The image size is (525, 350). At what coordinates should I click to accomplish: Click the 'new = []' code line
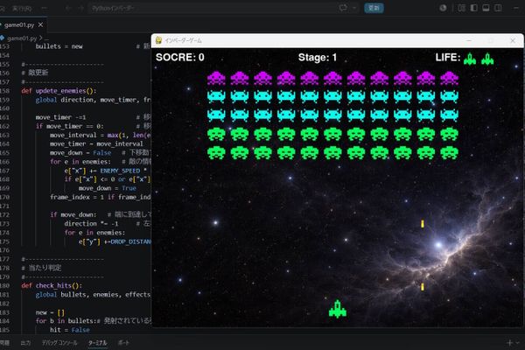tap(50, 312)
